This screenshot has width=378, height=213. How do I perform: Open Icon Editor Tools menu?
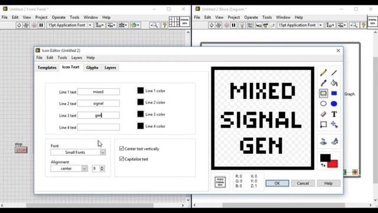tap(62, 58)
